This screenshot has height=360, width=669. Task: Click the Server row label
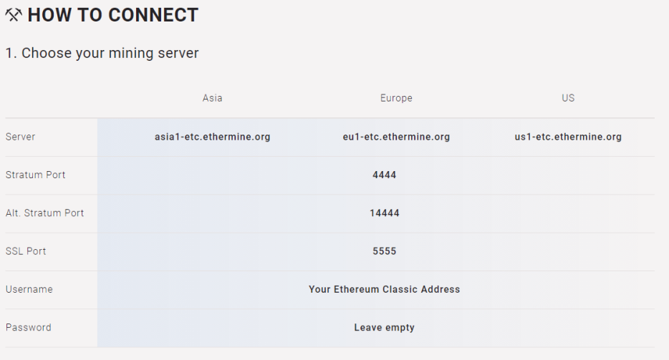pyautogui.click(x=21, y=137)
